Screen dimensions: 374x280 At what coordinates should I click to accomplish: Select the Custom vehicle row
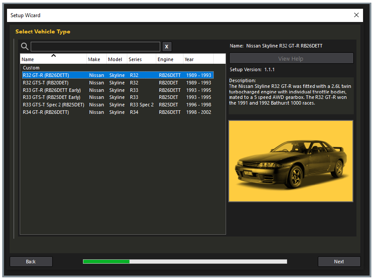point(118,68)
